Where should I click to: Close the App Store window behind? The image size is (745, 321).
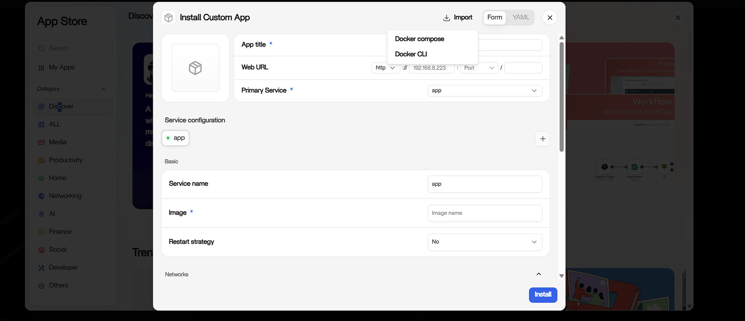[x=678, y=17]
